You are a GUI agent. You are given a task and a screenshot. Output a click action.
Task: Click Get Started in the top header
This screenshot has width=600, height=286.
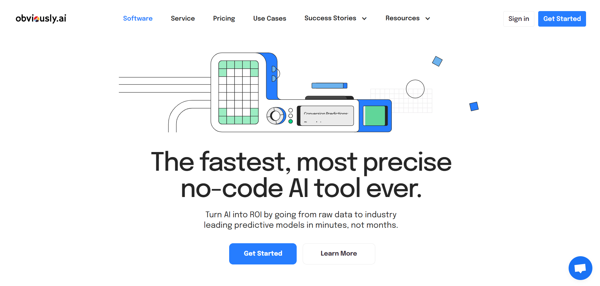[562, 19]
